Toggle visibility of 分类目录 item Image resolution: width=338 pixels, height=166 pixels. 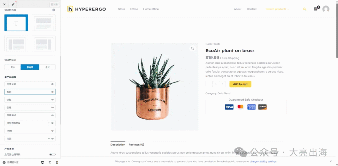tap(52, 84)
